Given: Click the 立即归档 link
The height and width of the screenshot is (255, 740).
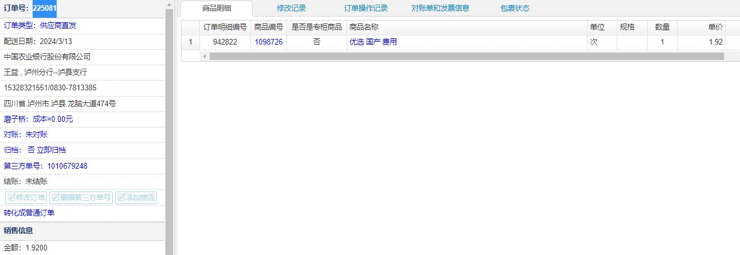Looking at the screenshot, I should coord(51,150).
